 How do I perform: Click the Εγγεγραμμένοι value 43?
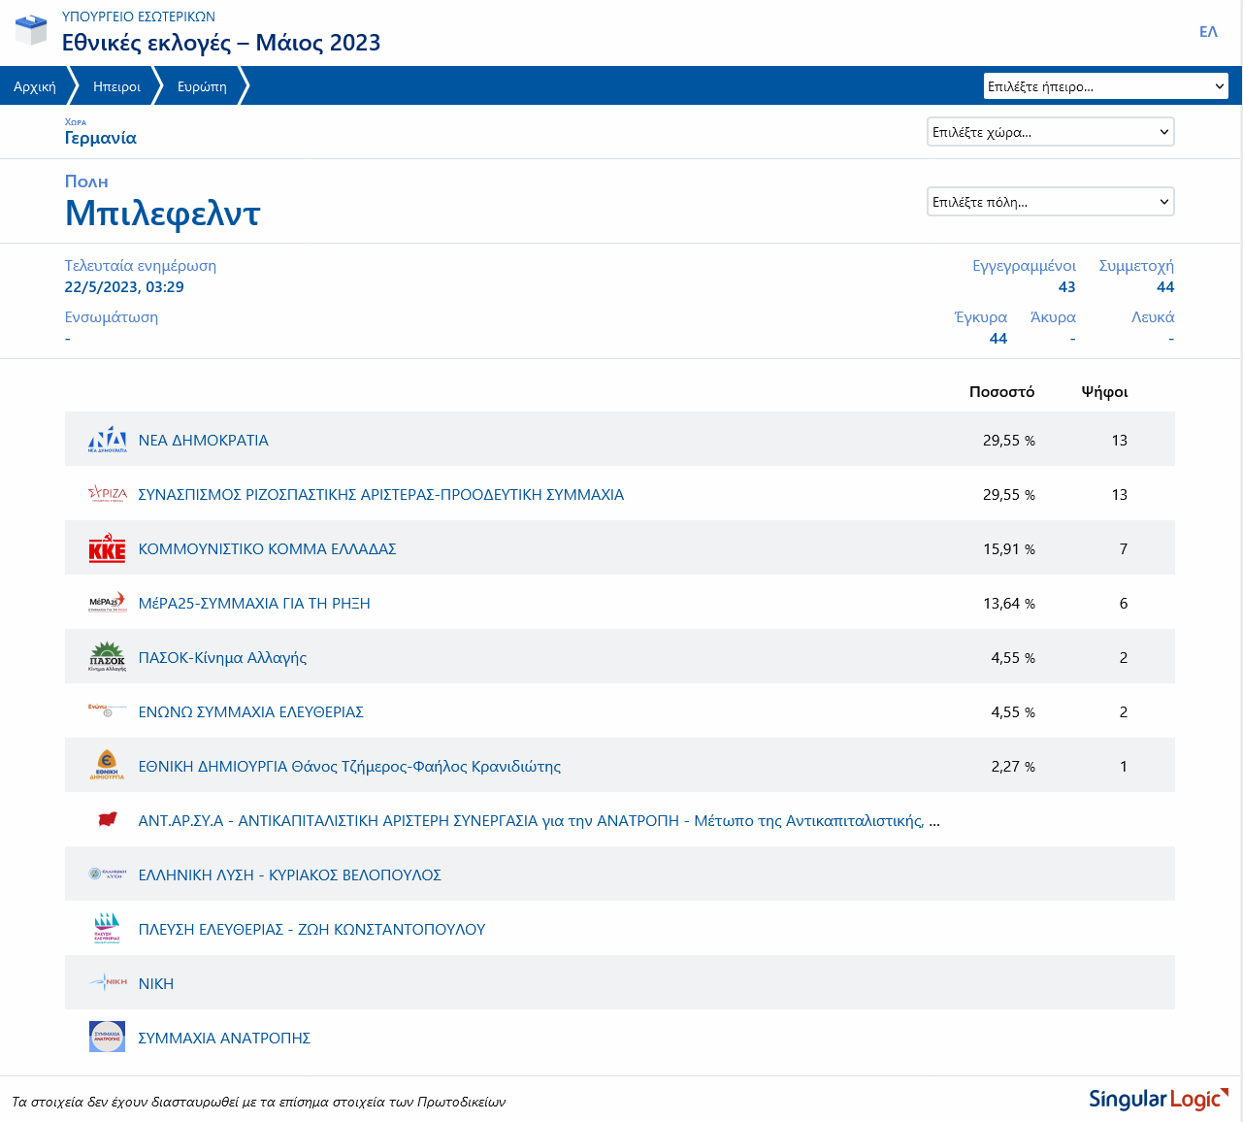coord(1067,287)
